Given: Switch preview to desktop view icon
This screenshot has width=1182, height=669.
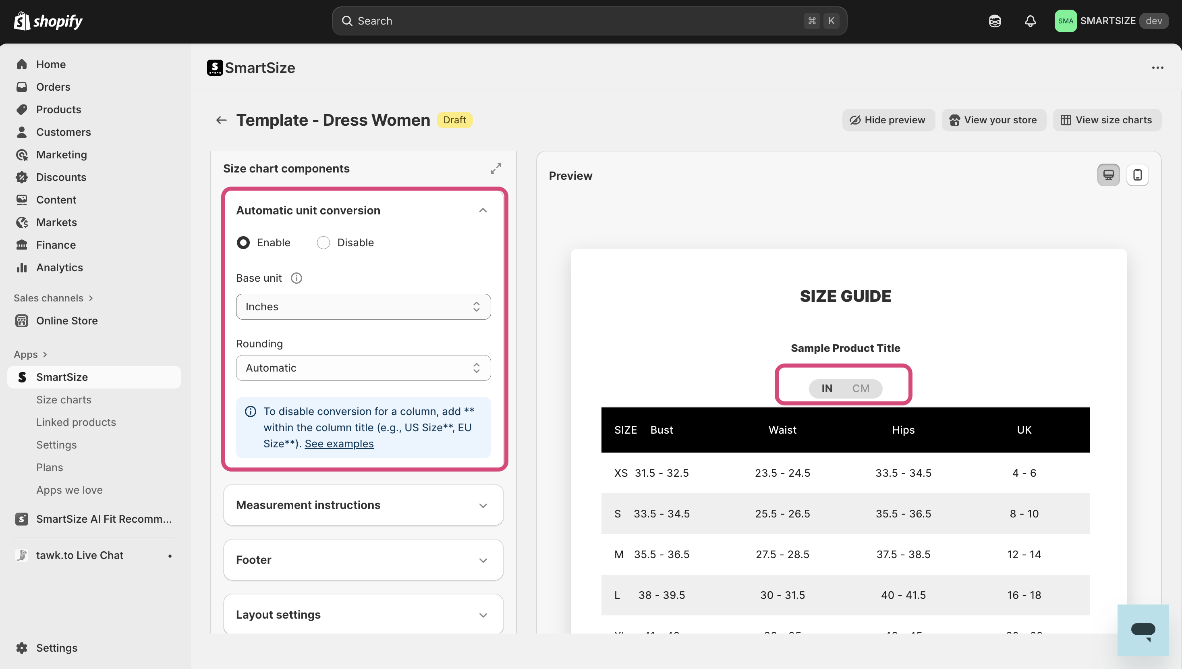Looking at the screenshot, I should coord(1108,175).
